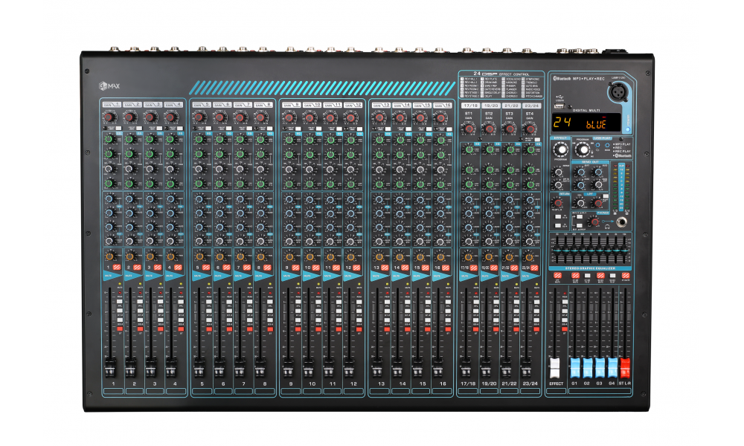This screenshot has height=446, width=744.
Task: Adjust the PROGRAM knob in Digital Multi section
Action: coord(582,149)
